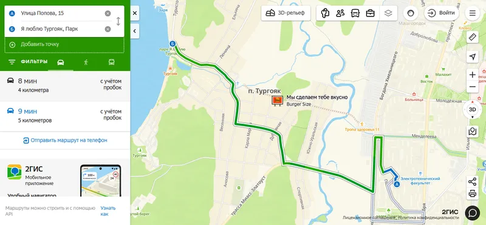Close the route side panel
This screenshot has width=486, height=225.
point(135,13)
